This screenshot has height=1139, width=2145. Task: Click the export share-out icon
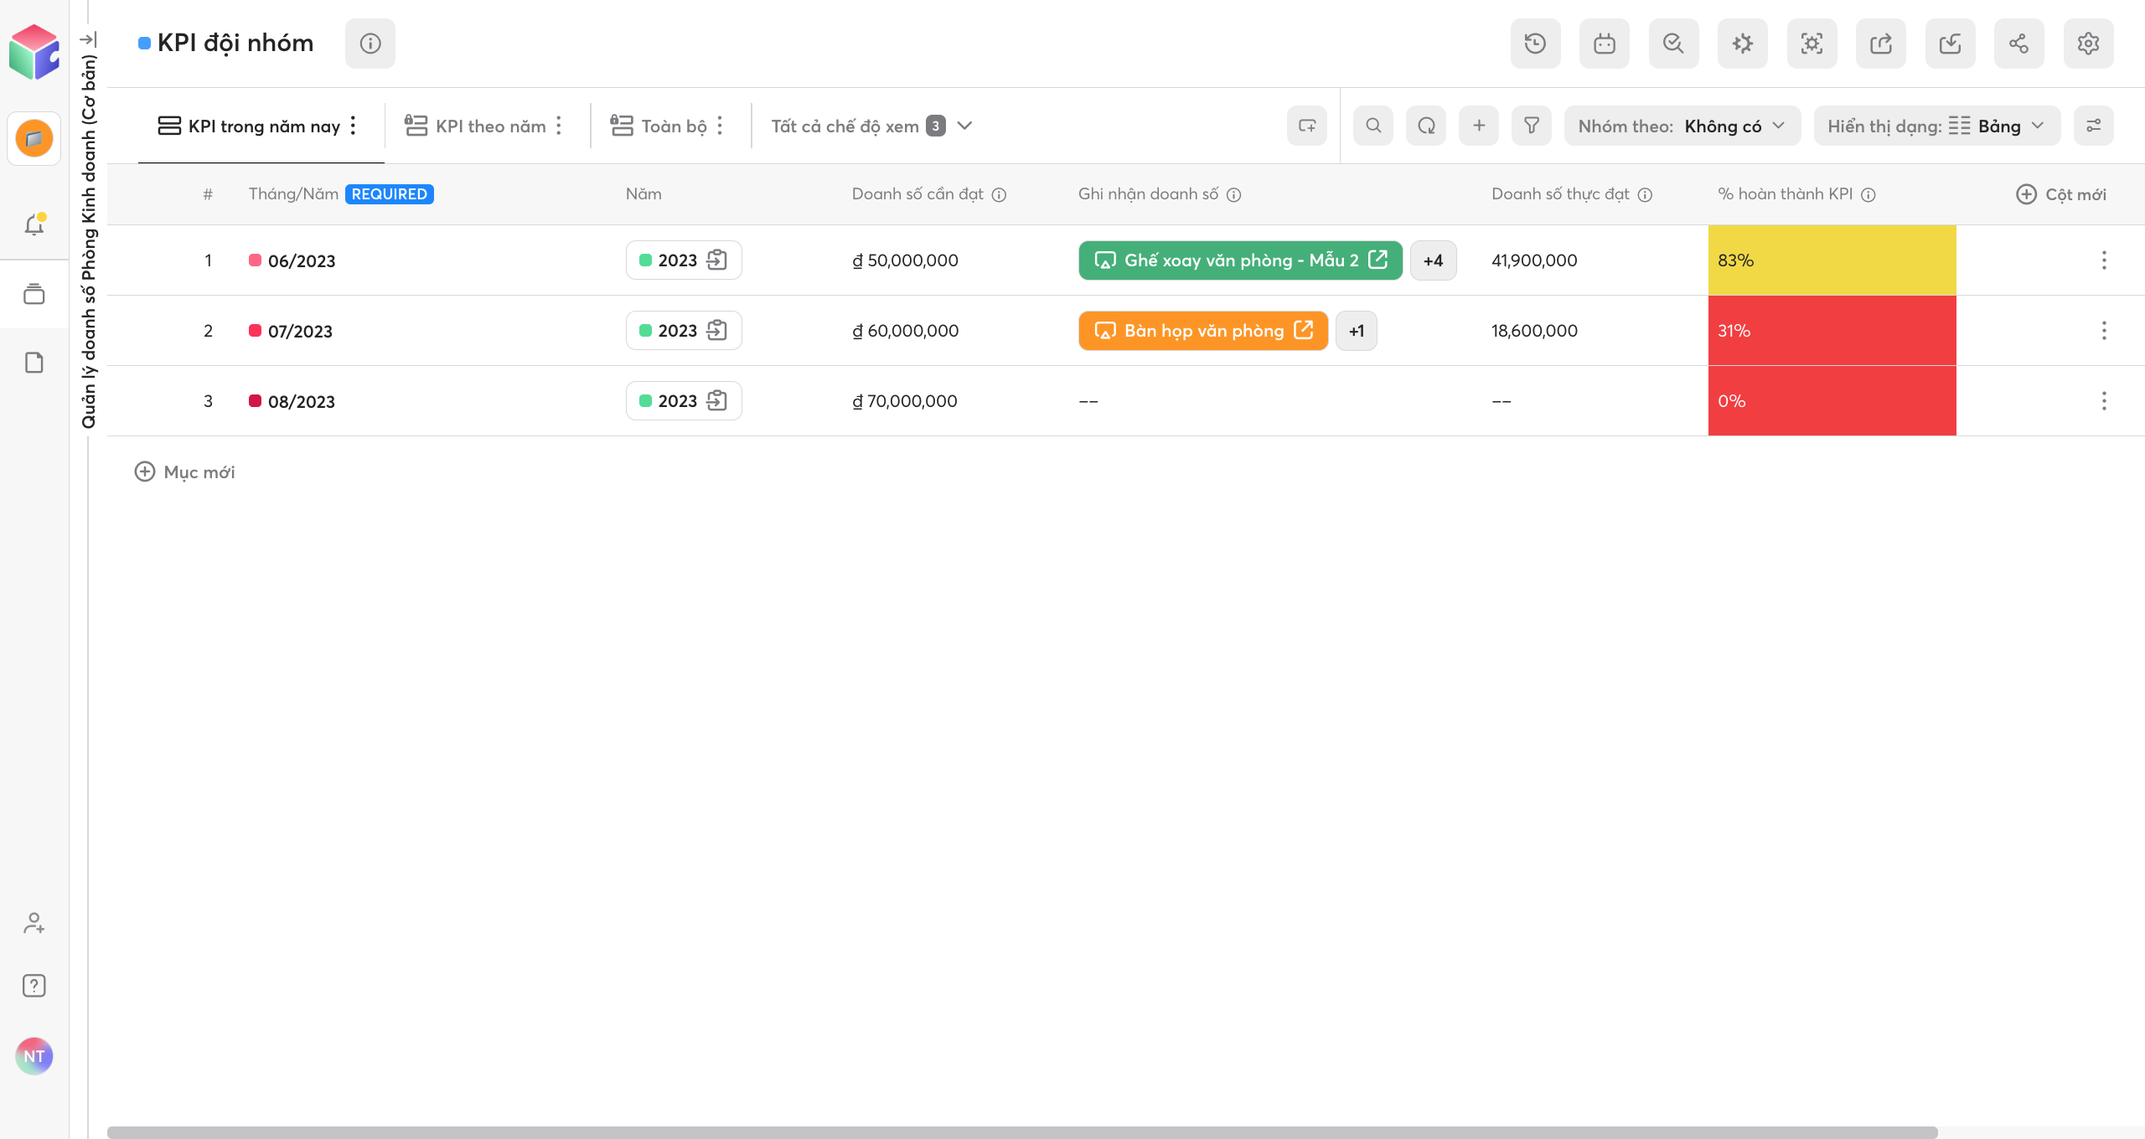tap(1881, 44)
